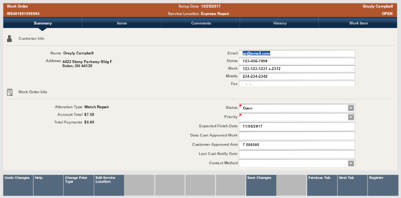Click the Expected Finish Date field

click(297, 126)
